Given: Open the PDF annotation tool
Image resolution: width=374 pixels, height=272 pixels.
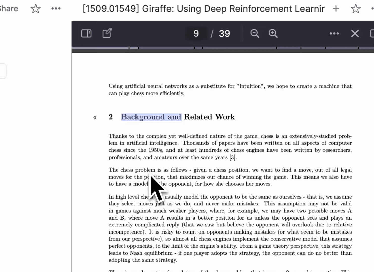Looking at the screenshot, I should pyautogui.click(x=107, y=33).
